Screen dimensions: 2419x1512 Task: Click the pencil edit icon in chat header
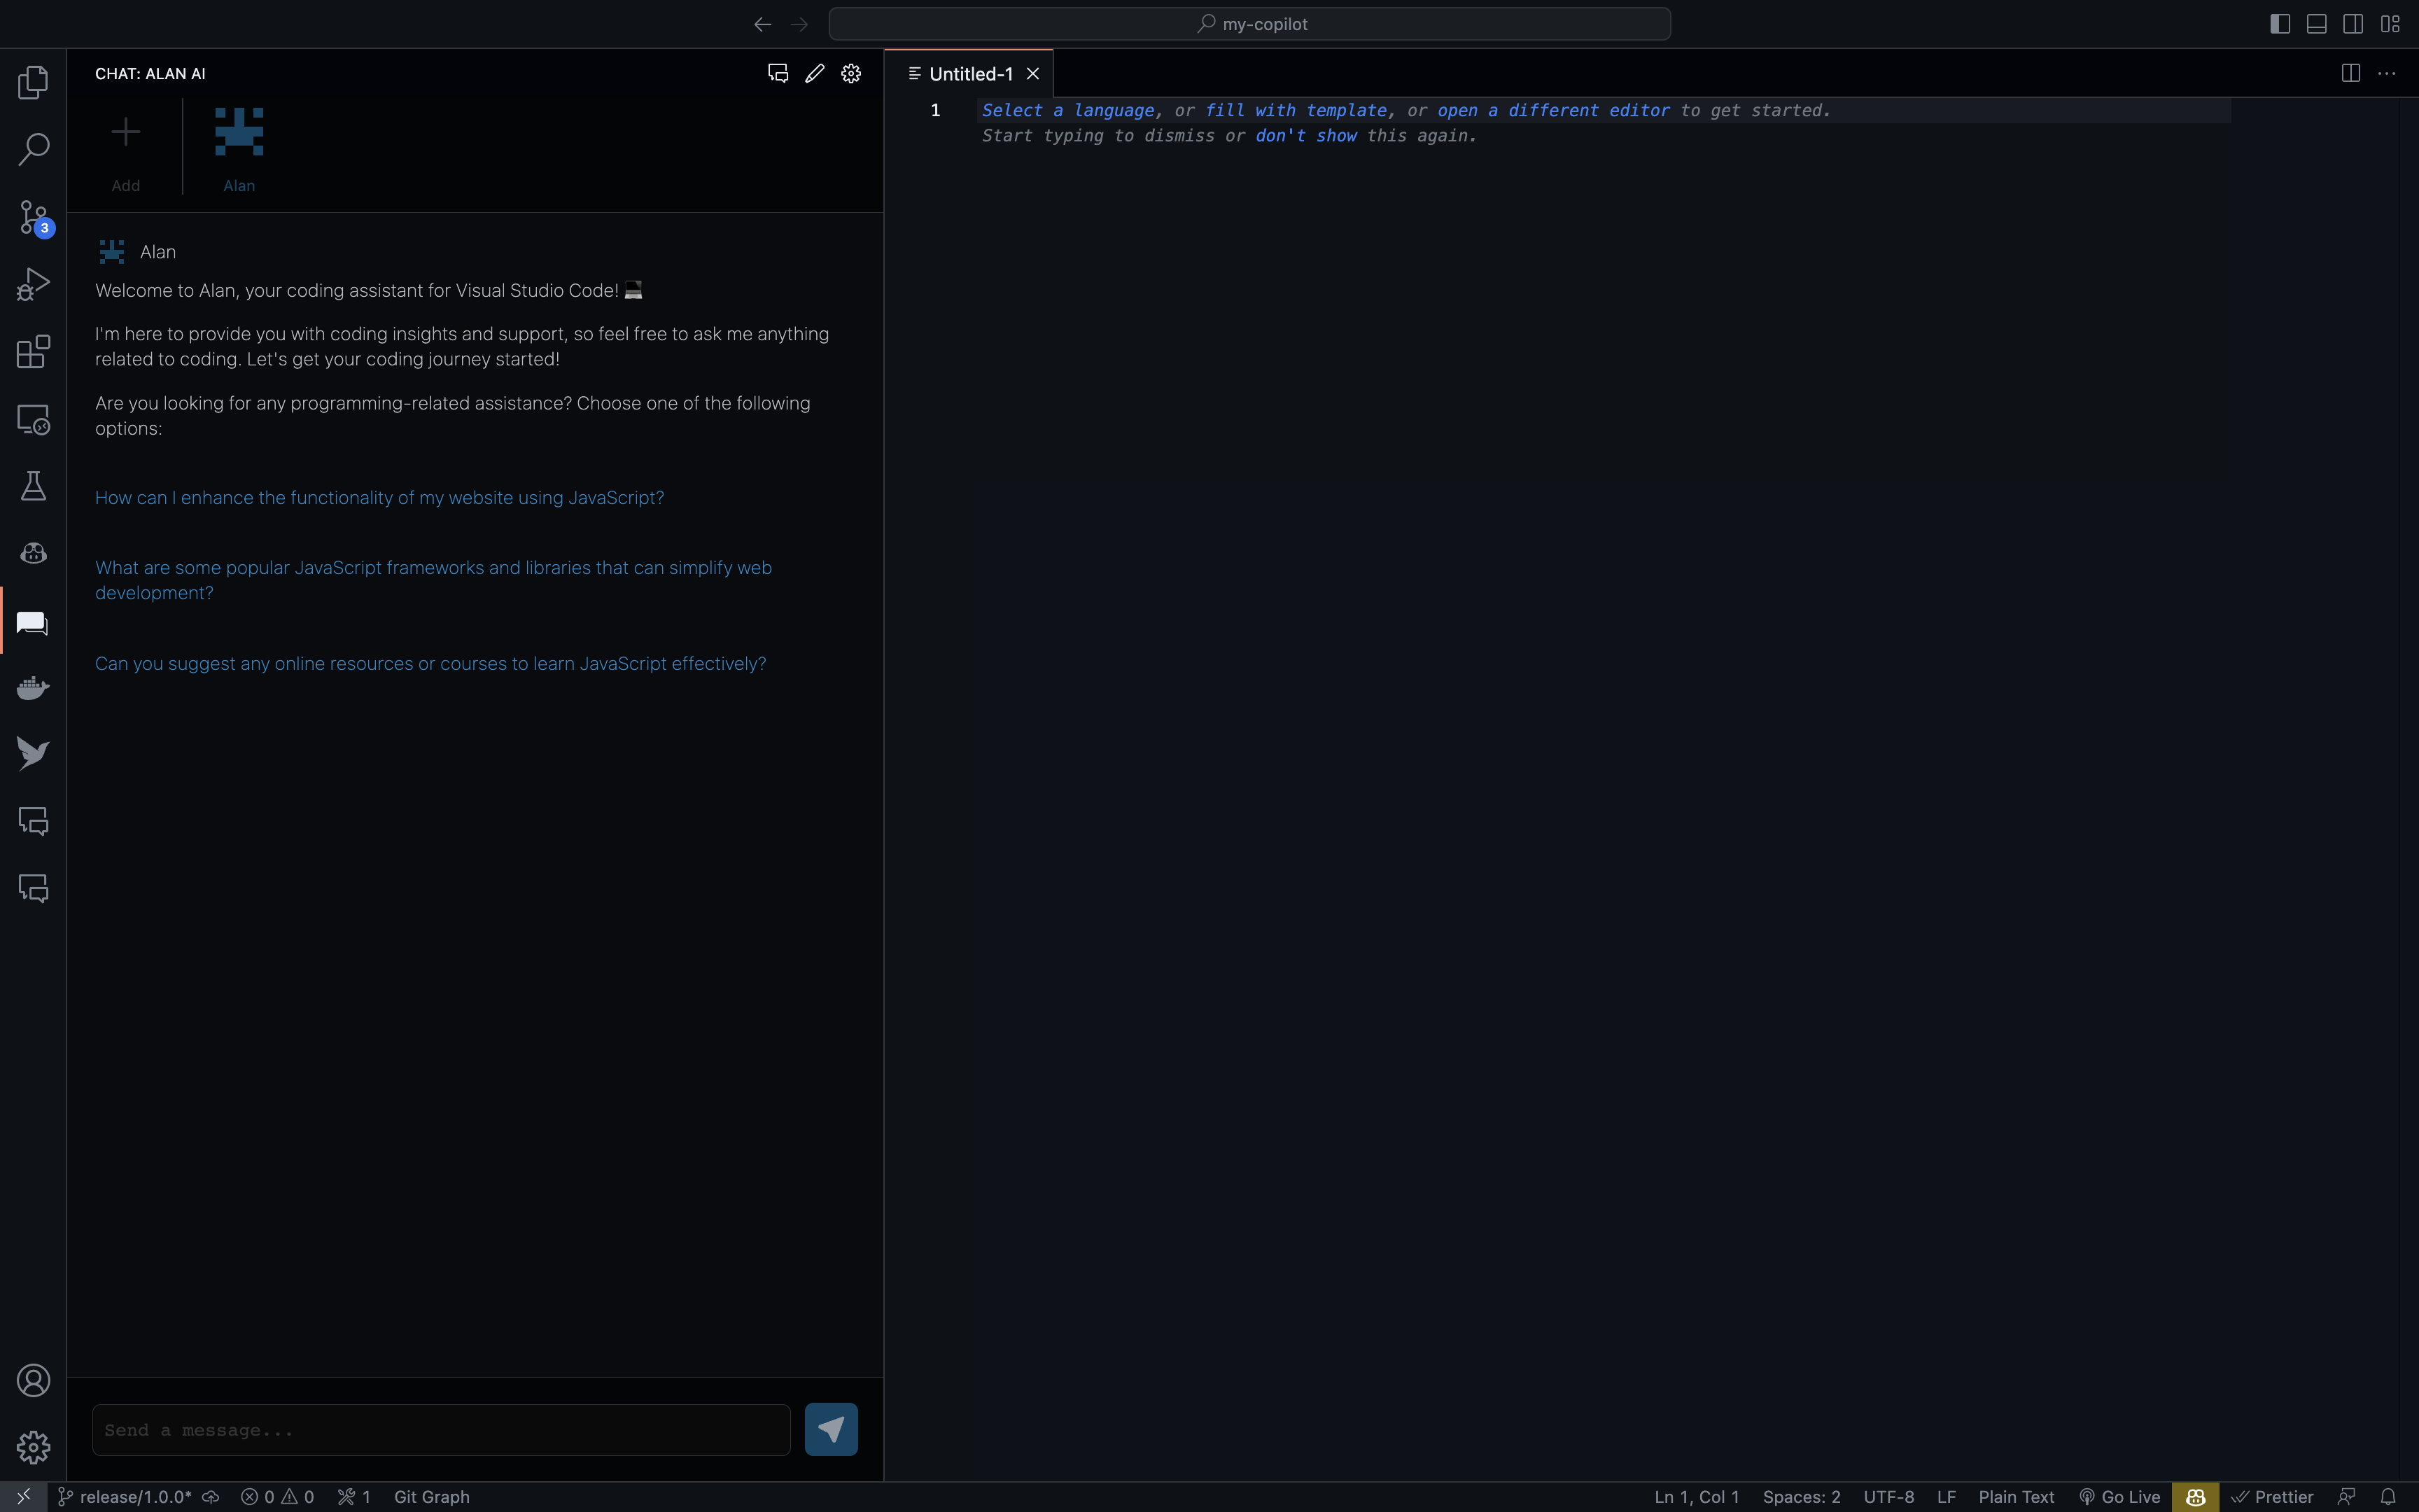pyautogui.click(x=815, y=74)
